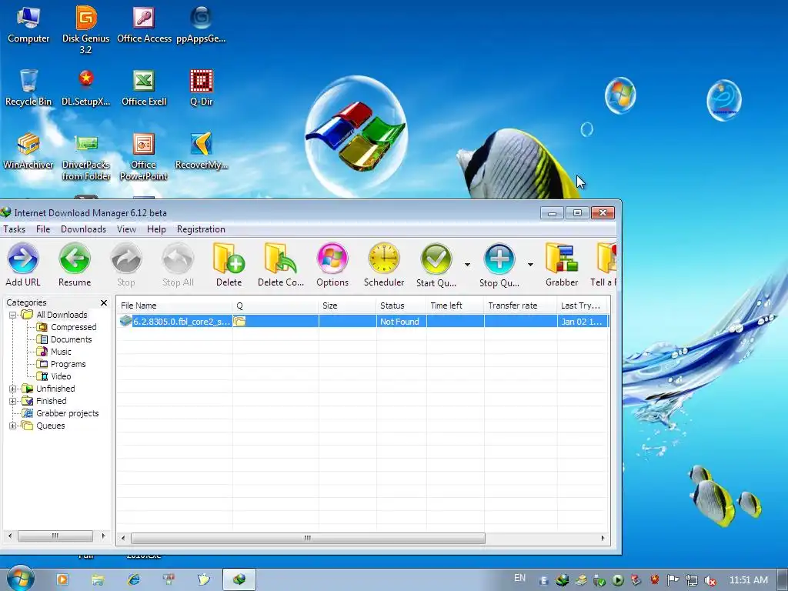Sort by Status column header

(402, 306)
